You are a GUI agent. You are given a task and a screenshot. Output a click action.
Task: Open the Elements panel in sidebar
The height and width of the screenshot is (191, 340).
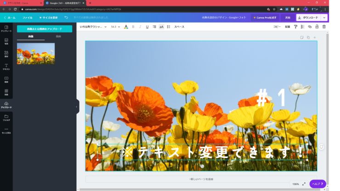tap(6, 54)
